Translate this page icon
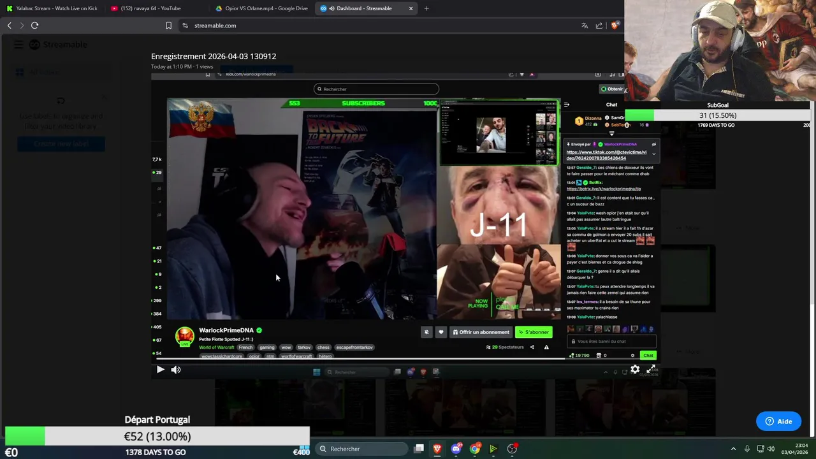816x459 pixels. [585, 25]
